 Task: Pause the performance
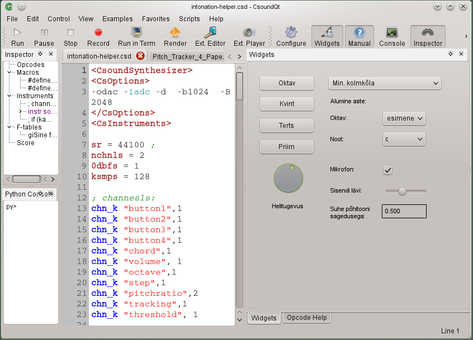click(x=44, y=37)
